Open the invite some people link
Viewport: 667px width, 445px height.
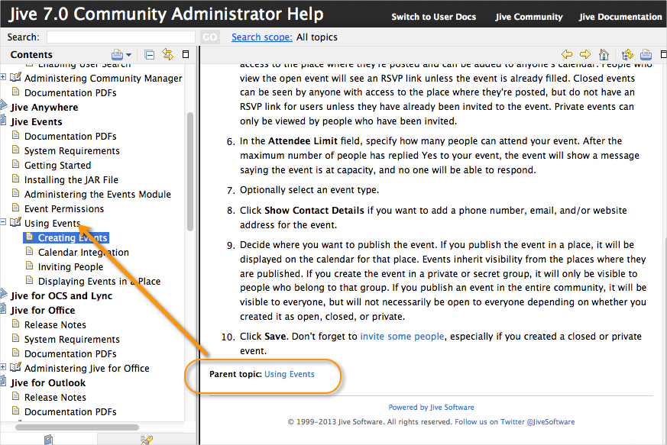point(402,337)
